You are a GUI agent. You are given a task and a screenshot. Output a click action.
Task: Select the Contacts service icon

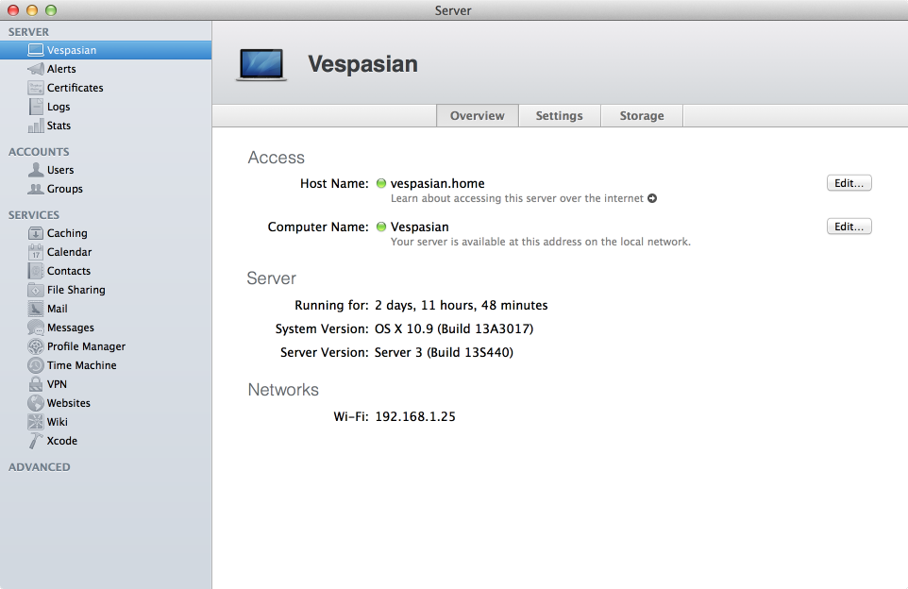click(35, 271)
